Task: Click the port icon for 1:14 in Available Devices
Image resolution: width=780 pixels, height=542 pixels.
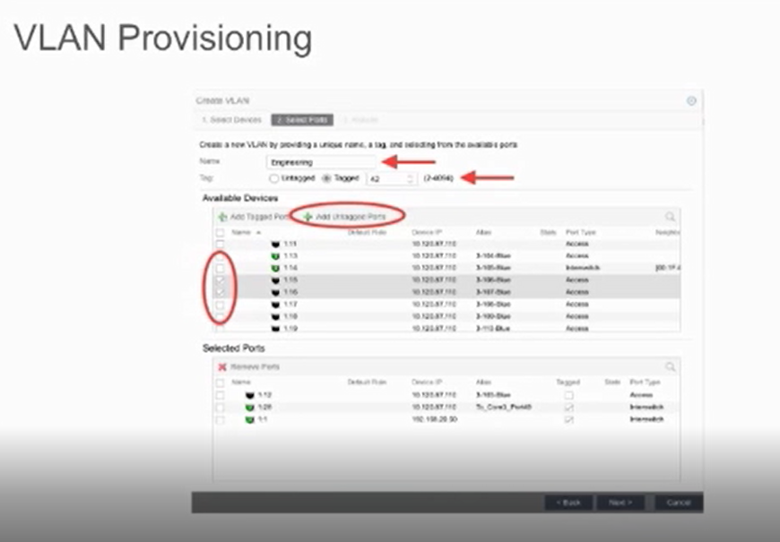Action: pyautogui.click(x=275, y=268)
